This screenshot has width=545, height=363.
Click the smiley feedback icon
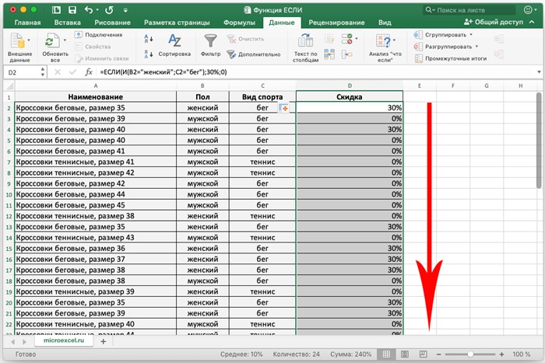[529, 10]
